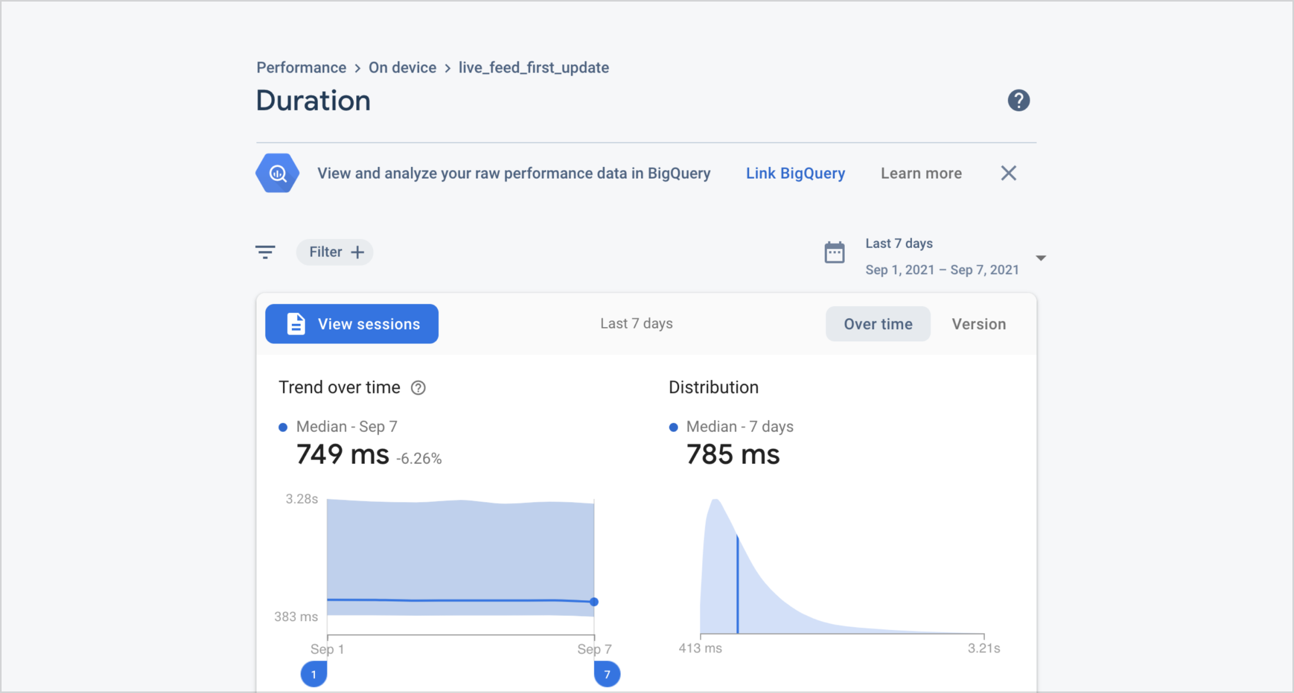Click the timeline range handle labeled 7
Viewport: 1294px width, 693px height.
607,674
